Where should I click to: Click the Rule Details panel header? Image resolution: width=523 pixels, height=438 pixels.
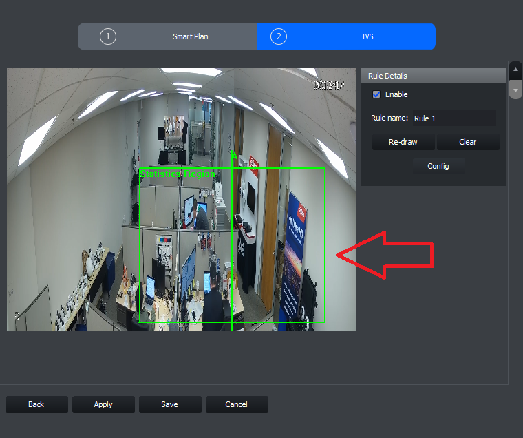pos(434,76)
